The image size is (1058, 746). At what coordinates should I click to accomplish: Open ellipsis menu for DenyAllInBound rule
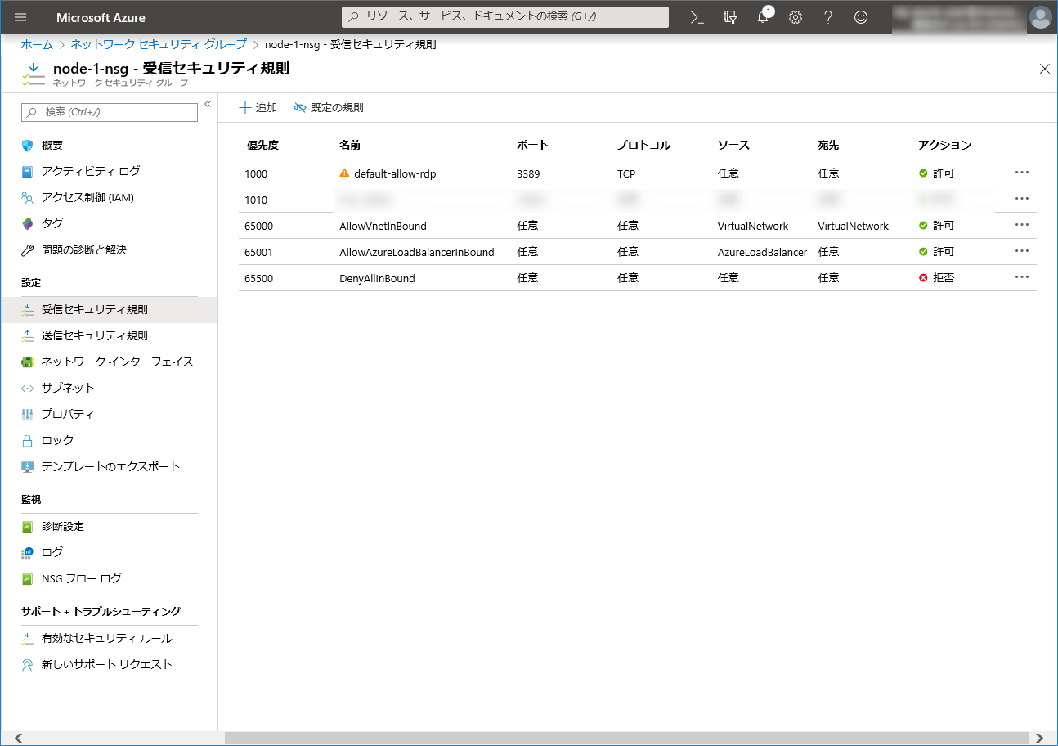1021,277
